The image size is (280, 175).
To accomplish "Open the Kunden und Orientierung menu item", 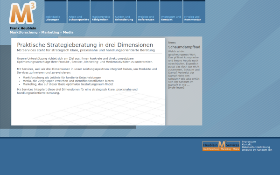I will pyautogui.click(x=125, y=11).
